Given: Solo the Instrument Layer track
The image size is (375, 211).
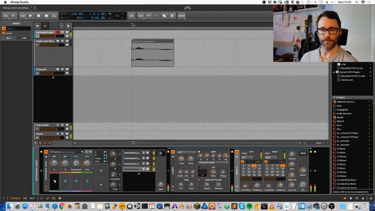Looking at the screenshot, I should [63, 32].
